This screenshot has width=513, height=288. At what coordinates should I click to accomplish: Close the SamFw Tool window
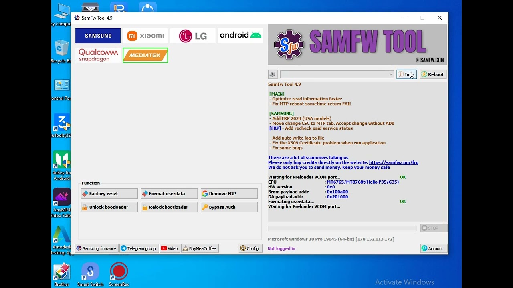point(440,18)
